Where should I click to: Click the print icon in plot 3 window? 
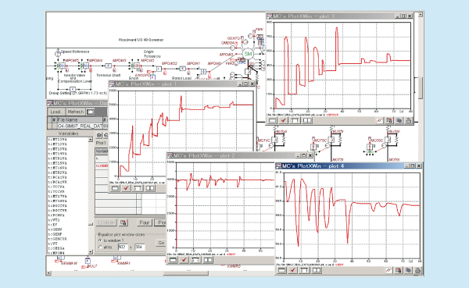pos(408,120)
